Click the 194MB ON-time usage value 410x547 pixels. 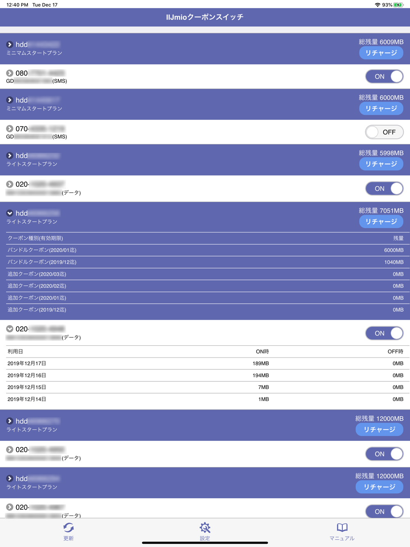(261, 375)
